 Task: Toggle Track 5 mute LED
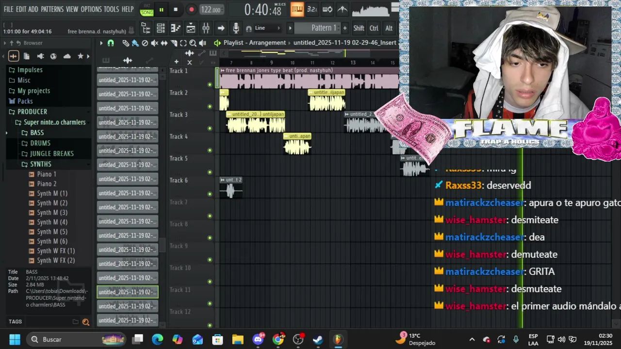click(x=210, y=172)
